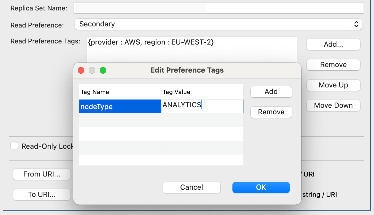Image resolution: width=374 pixels, height=215 pixels.
Task: Expand read preference options from Secondary
Action: point(218,24)
